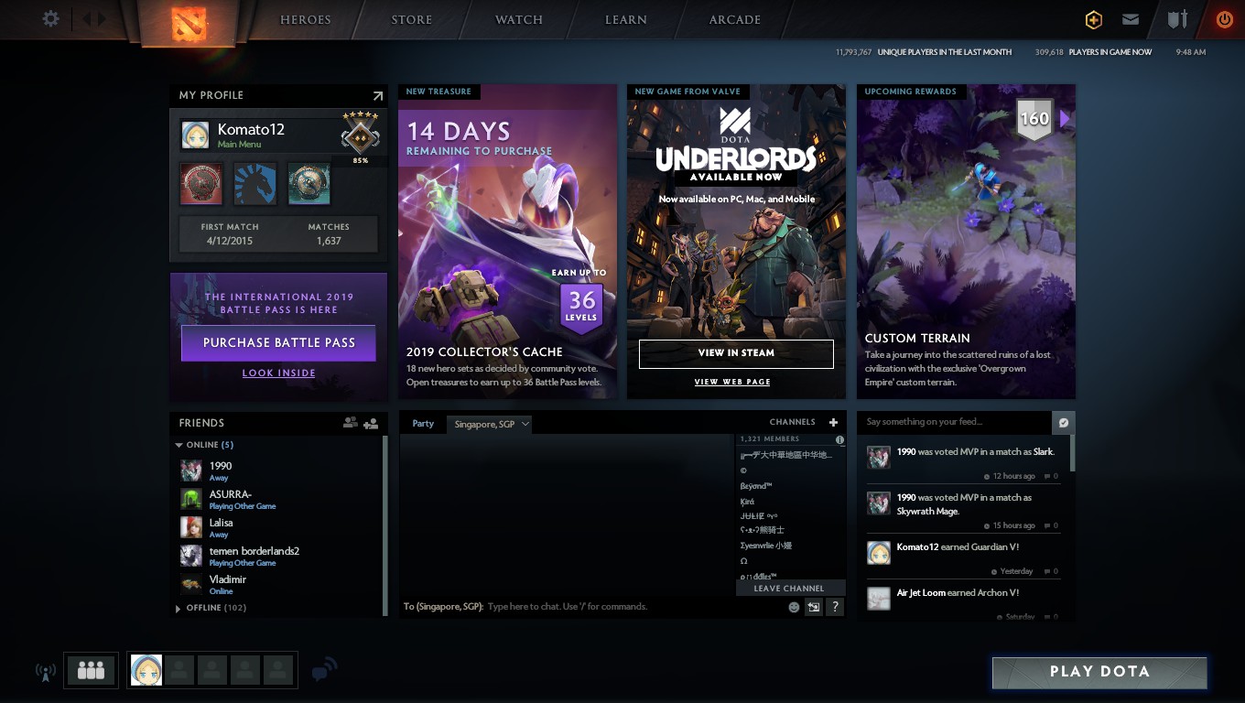Follow the Look Inside link

[x=278, y=373]
